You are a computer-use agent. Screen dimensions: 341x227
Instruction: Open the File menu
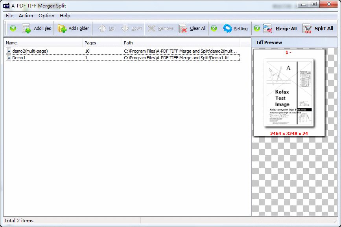[x=9, y=16]
